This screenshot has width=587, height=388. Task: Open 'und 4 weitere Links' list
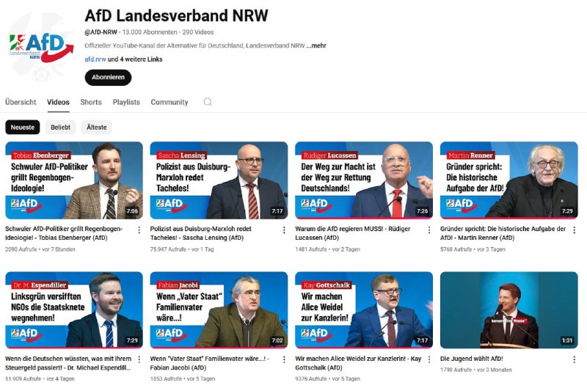(135, 59)
